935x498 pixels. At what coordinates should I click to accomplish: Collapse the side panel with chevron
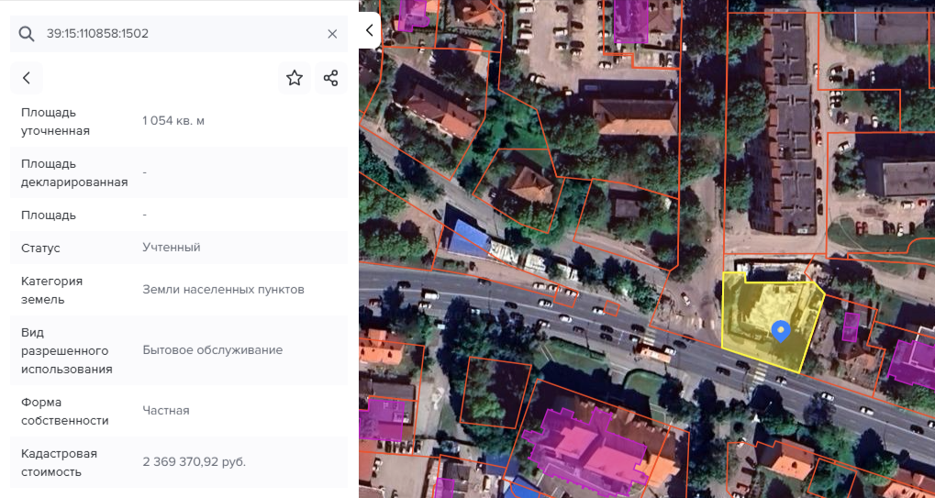370,29
